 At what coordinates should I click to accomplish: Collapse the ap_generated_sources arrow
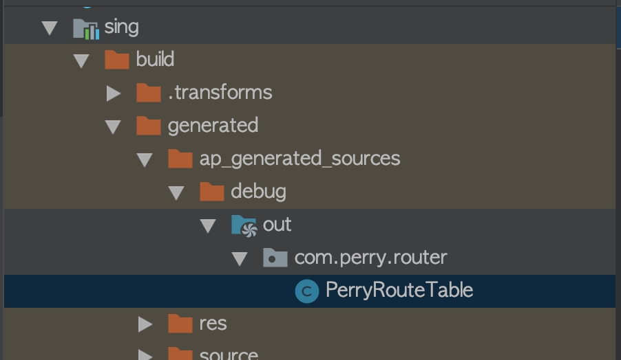(x=145, y=159)
